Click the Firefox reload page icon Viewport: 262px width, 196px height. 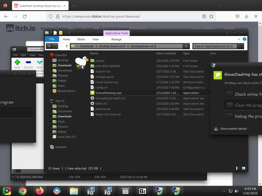pyautogui.click(x=25, y=17)
